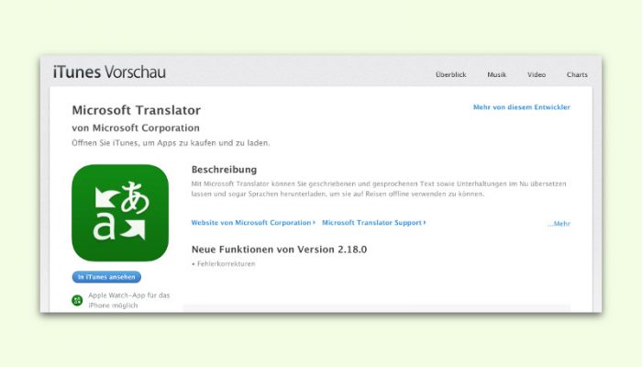Image resolution: width=642 pixels, height=367 pixels.
Task: Switch to the Musik tab
Action: [x=497, y=74]
